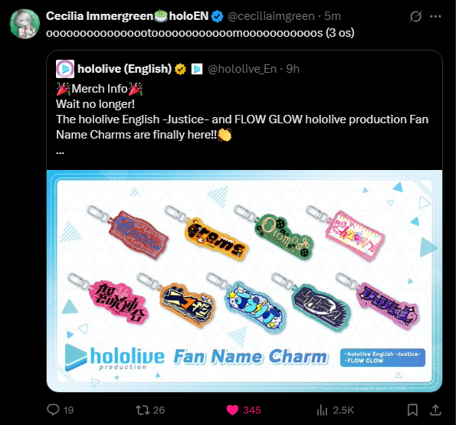Open the Fan Name Charm image

coord(244,281)
